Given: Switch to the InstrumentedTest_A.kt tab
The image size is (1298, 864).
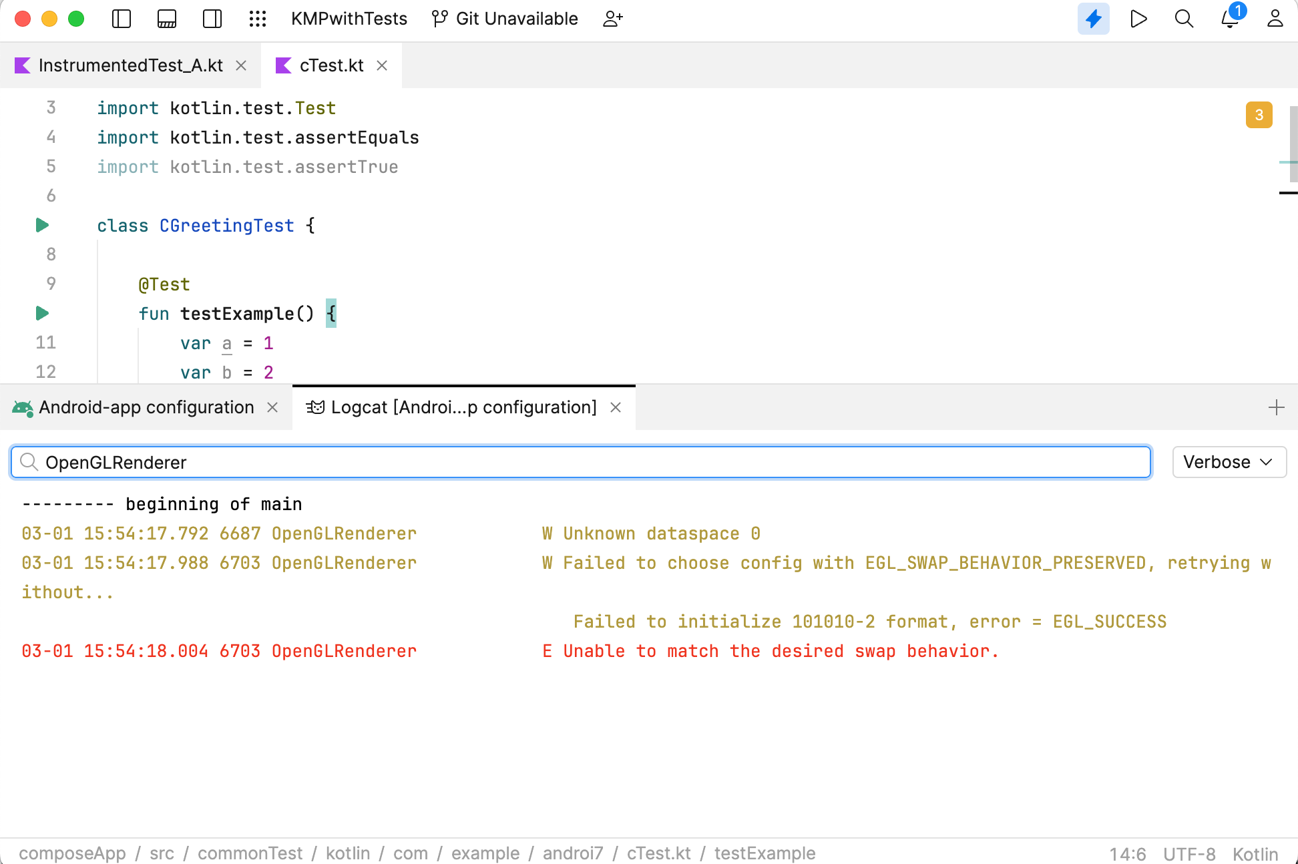Looking at the screenshot, I should tap(130, 65).
